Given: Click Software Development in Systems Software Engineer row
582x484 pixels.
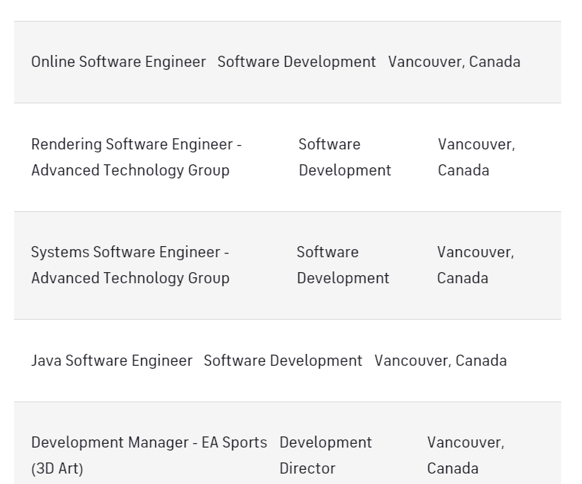Looking at the screenshot, I should [x=343, y=265].
